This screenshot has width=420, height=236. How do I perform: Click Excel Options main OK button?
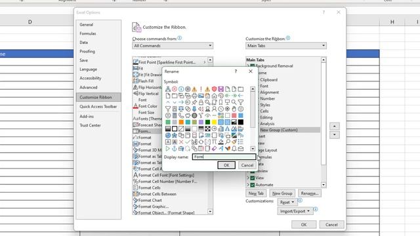[x=304, y=224]
